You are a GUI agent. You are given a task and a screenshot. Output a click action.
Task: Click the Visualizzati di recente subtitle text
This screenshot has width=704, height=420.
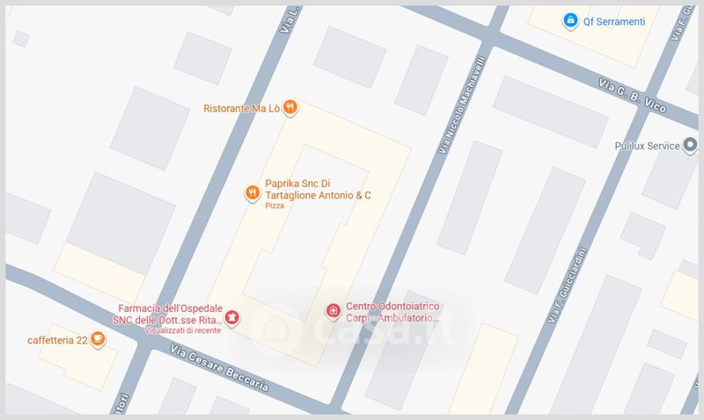183,330
